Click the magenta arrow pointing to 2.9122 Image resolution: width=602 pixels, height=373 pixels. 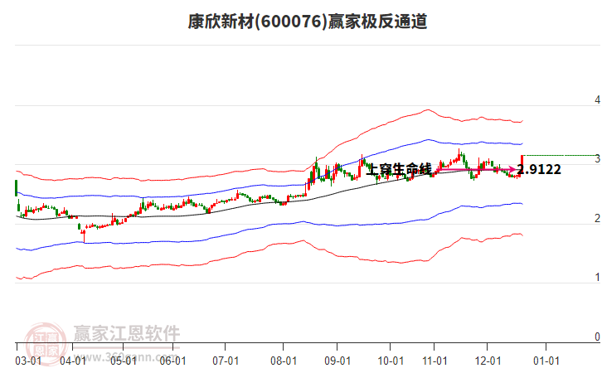click(x=477, y=169)
